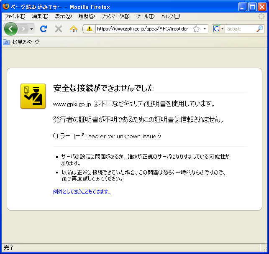Open the 編集(E) menu
Image resolution: width=269 pixels, height=254 pixels.
(x=40, y=16)
